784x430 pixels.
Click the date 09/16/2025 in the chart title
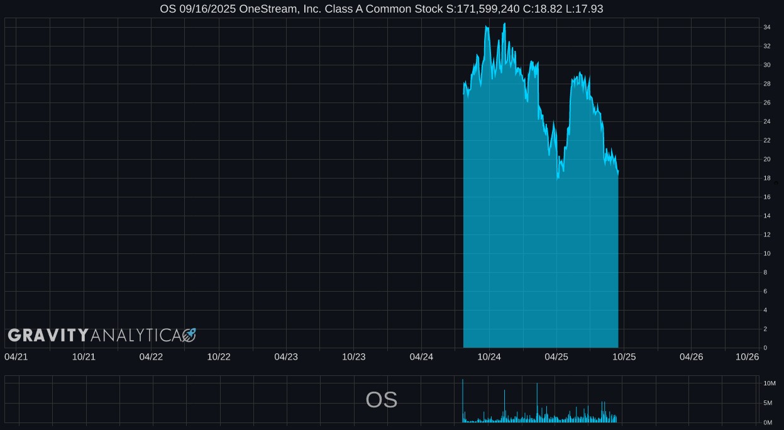coord(206,9)
